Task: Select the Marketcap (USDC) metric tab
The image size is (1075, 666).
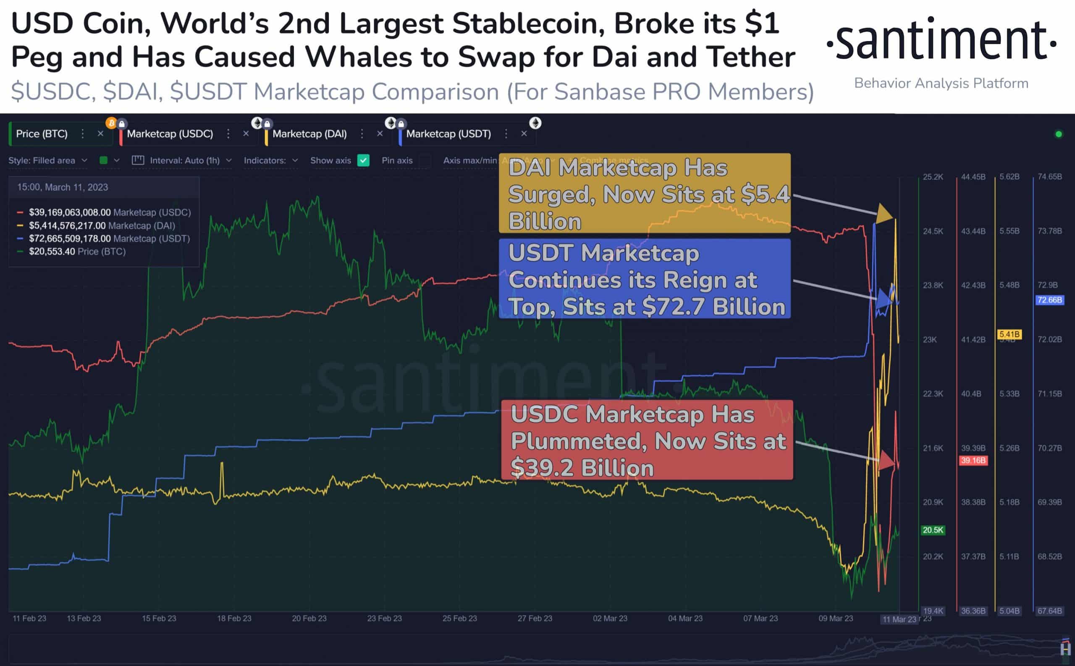Action: point(170,134)
